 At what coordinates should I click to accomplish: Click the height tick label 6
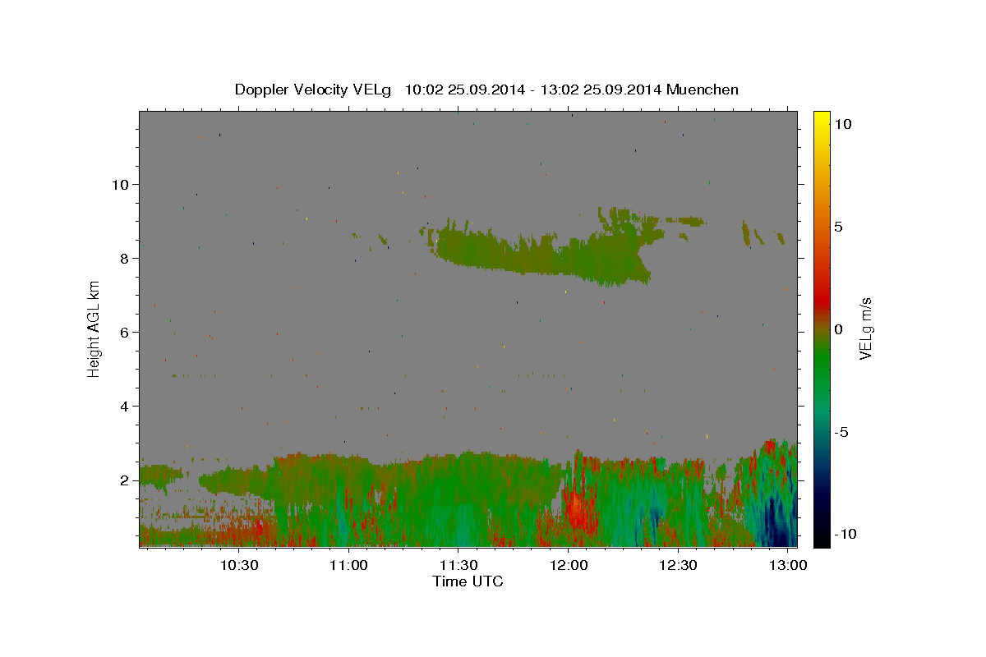coord(125,333)
